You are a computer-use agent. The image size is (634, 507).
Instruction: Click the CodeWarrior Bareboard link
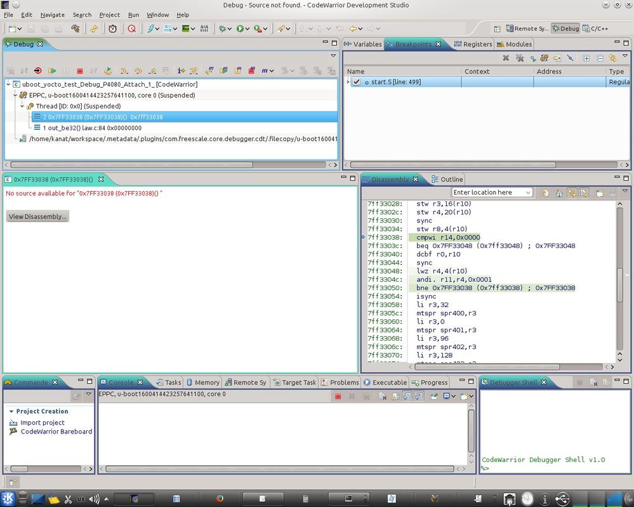[x=56, y=431]
